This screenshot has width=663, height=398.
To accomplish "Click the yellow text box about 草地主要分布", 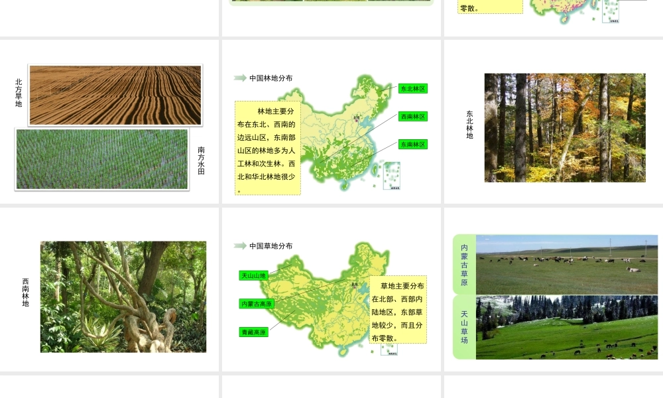I will click(398, 310).
